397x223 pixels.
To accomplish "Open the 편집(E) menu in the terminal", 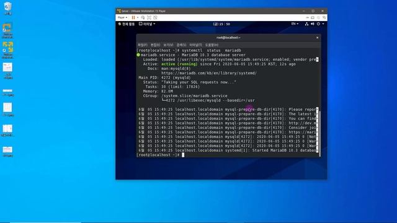I will click(155, 45).
